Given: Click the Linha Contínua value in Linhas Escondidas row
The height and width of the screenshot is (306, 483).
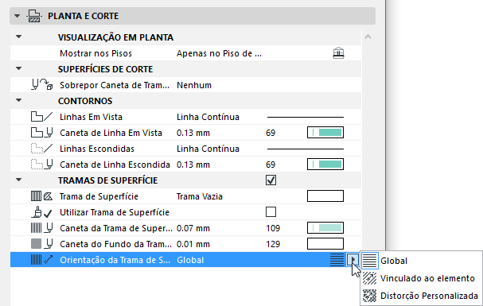Looking at the screenshot, I should pos(208,149).
